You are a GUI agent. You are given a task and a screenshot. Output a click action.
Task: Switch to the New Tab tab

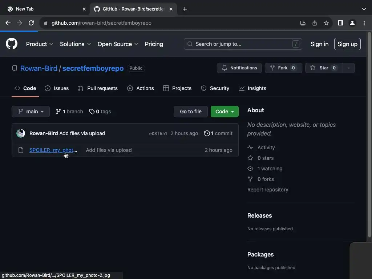[x=45, y=9]
